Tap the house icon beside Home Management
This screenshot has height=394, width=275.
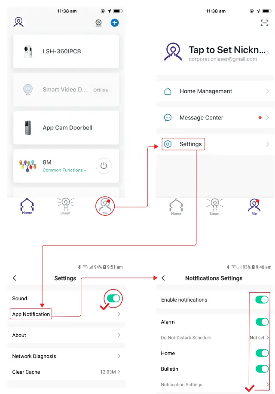tap(168, 91)
